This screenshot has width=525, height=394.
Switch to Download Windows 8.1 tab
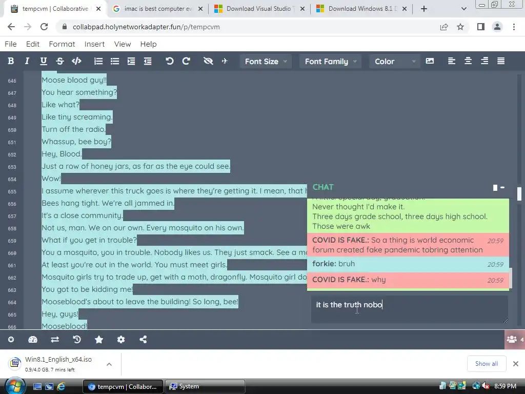tap(361, 9)
